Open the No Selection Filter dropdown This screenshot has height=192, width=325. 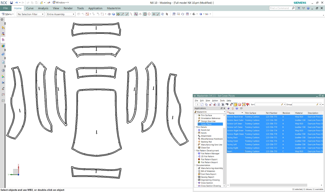(x=31, y=14)
